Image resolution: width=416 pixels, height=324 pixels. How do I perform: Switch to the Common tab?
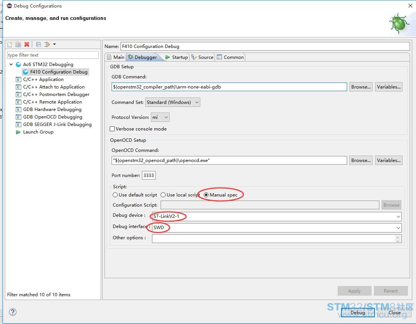pos(230,57)
